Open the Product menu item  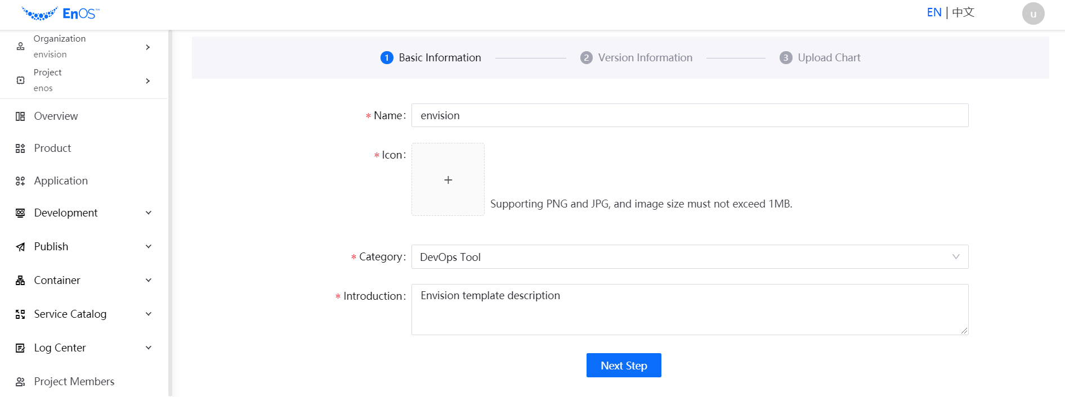(x=84, y=148)
